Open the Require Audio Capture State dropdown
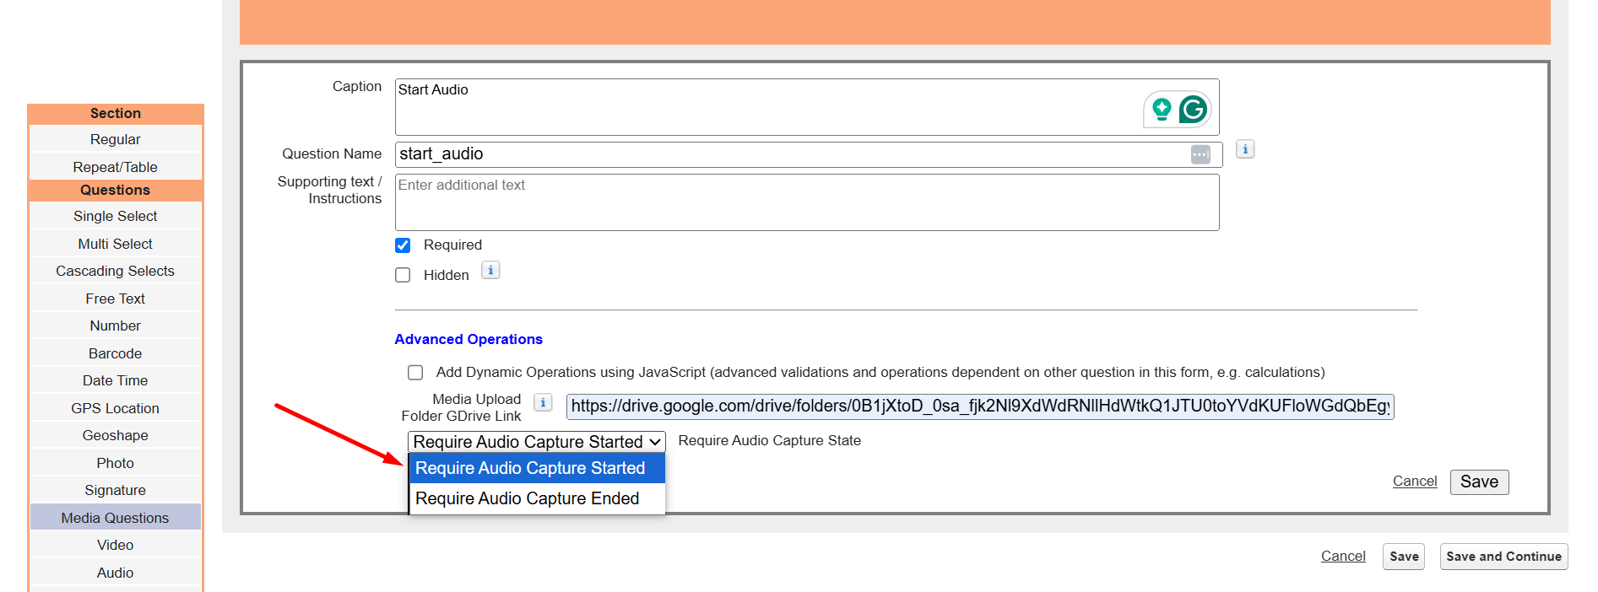 click(537, 442)
